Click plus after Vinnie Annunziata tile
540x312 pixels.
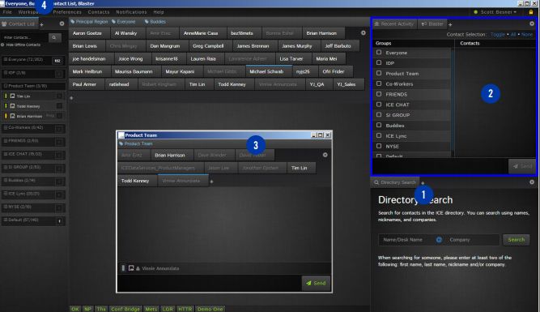click(x=212, y=182)
